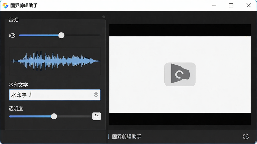Image resolution: width=257 pixels, height=144 pixels.
Task: Maximize the 固乔剪辑助手 window
Action: 231,5
